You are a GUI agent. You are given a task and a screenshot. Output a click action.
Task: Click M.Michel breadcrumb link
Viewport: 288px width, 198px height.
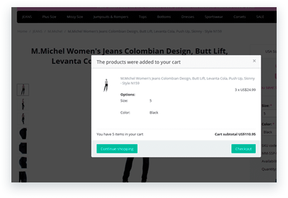pyautogui.click(x=54, y=32)
